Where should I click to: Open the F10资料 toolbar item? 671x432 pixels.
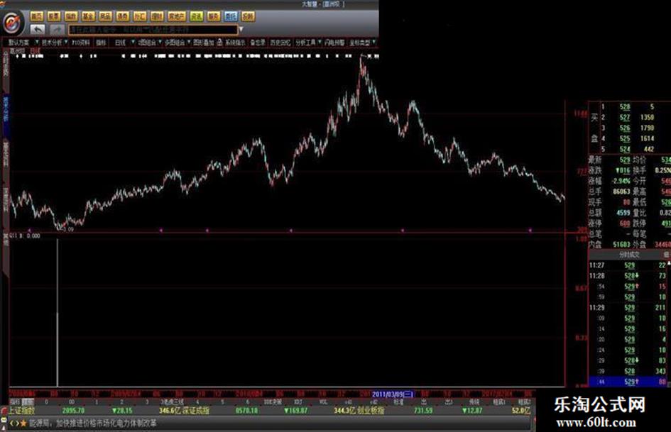point(80,43)
